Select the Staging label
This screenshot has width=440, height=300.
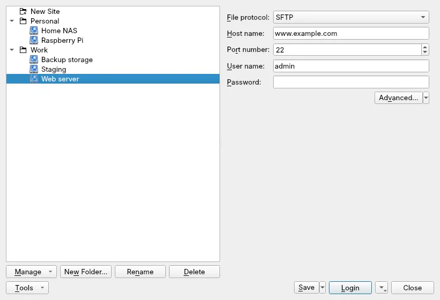click(54, 69)
